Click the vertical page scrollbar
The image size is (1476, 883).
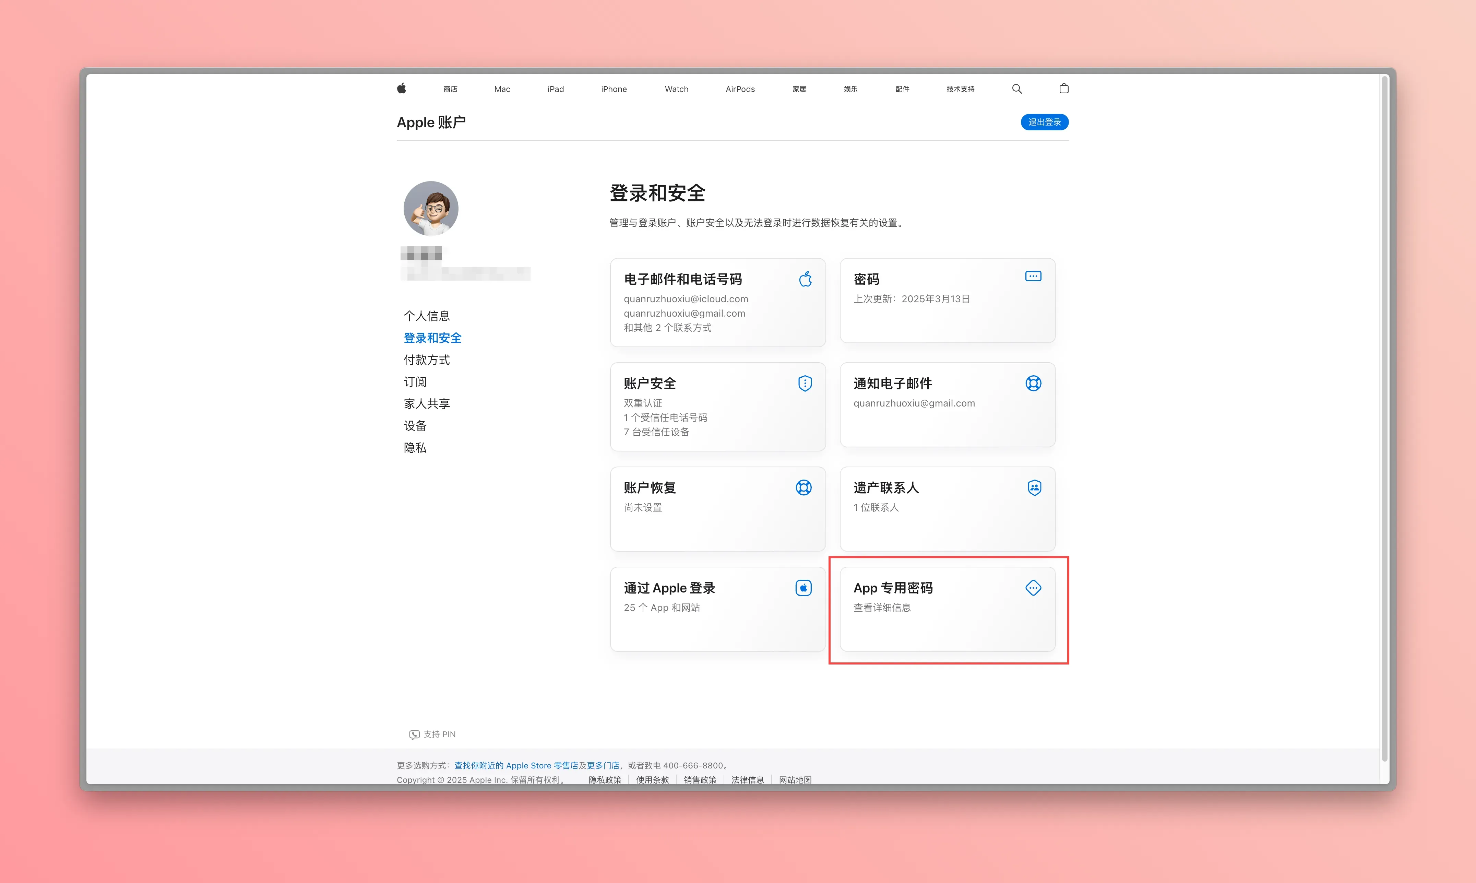(1384, 416)
